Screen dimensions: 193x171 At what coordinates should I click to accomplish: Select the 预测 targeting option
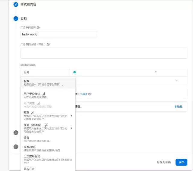pyautogui.click(x=48, y=116)
